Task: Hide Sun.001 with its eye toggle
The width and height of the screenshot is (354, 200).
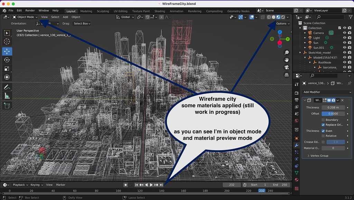Action: (x=344, y=47)
